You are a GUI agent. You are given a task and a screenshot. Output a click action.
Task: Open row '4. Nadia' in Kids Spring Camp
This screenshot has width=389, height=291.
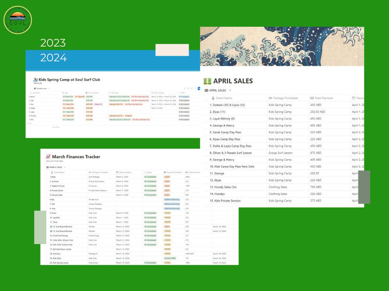coord(32,108)
